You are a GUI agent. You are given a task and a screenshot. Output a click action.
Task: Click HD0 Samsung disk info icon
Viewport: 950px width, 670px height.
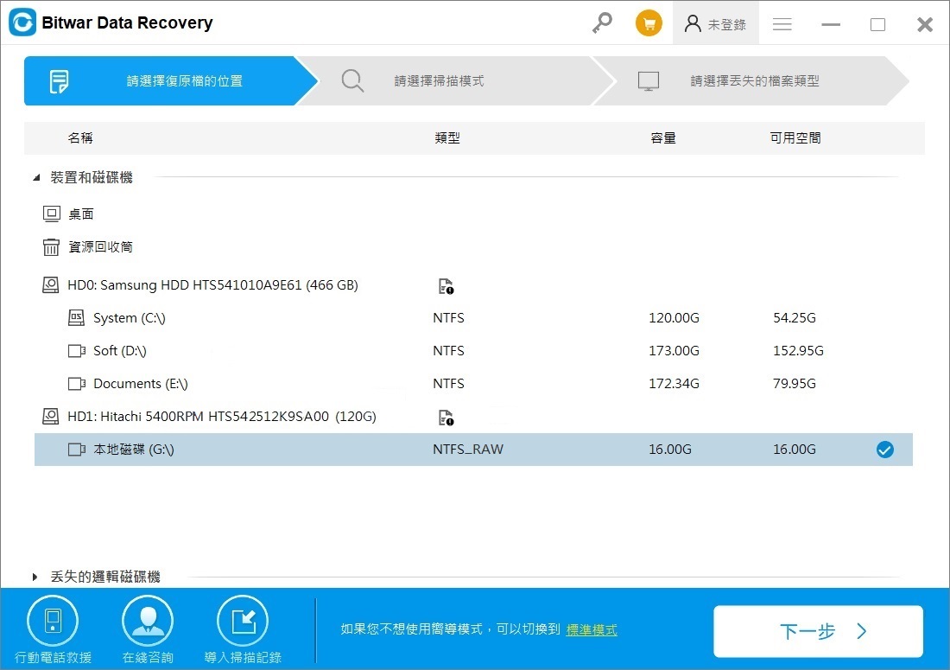point(446,286)
